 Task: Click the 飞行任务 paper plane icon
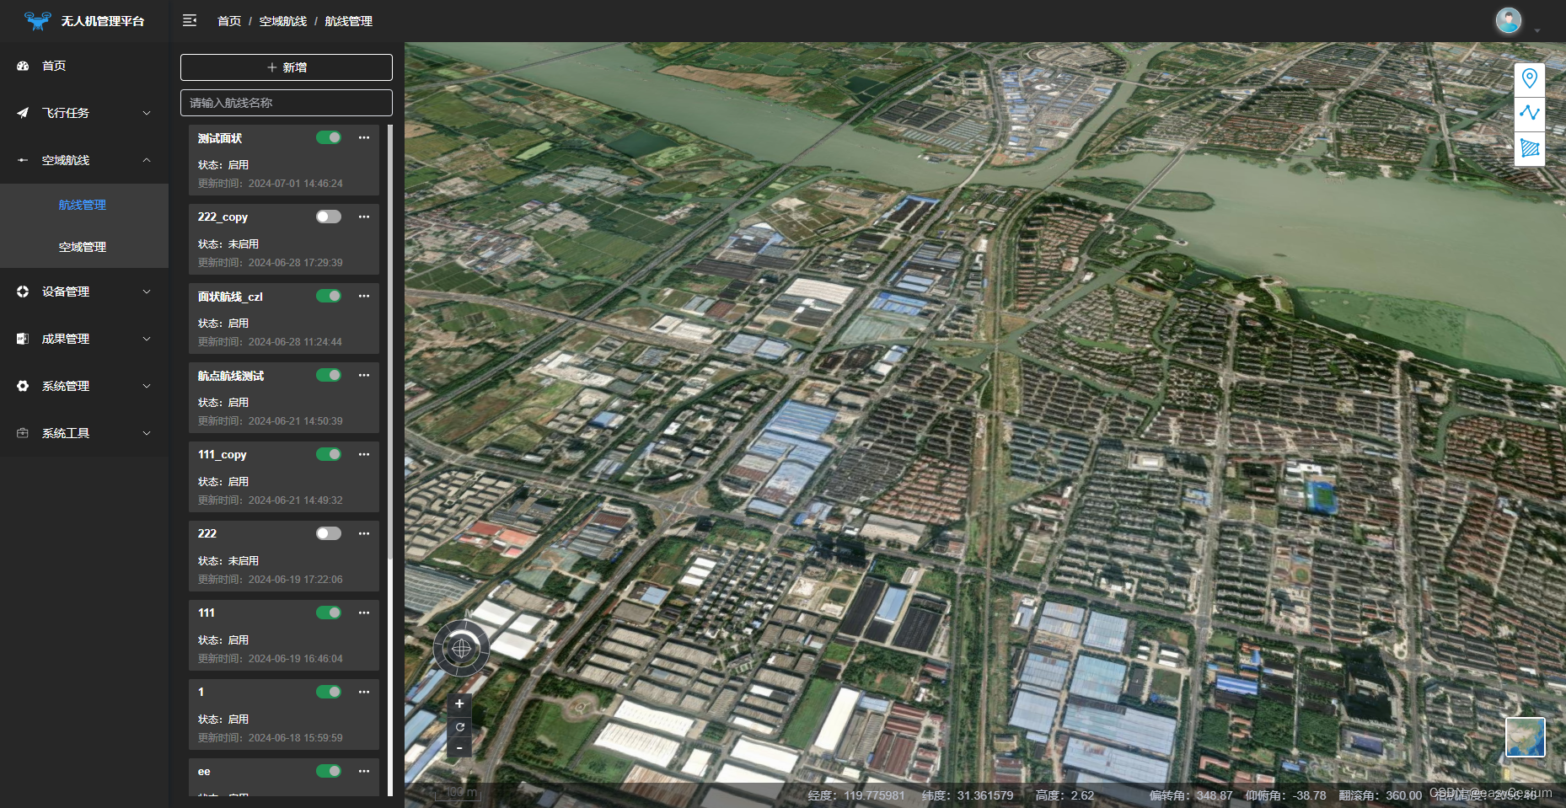click(x=23, y=113)
